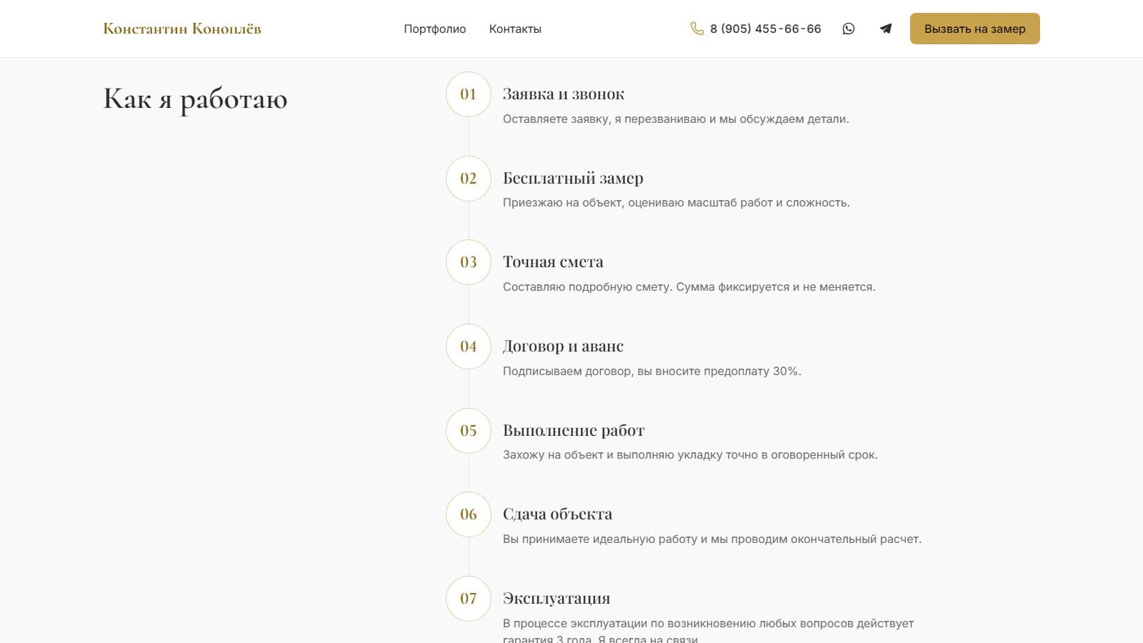1143x643 pixels.
Task: Click the "Вызвать на замер" button
Action: tap(974, 29)
